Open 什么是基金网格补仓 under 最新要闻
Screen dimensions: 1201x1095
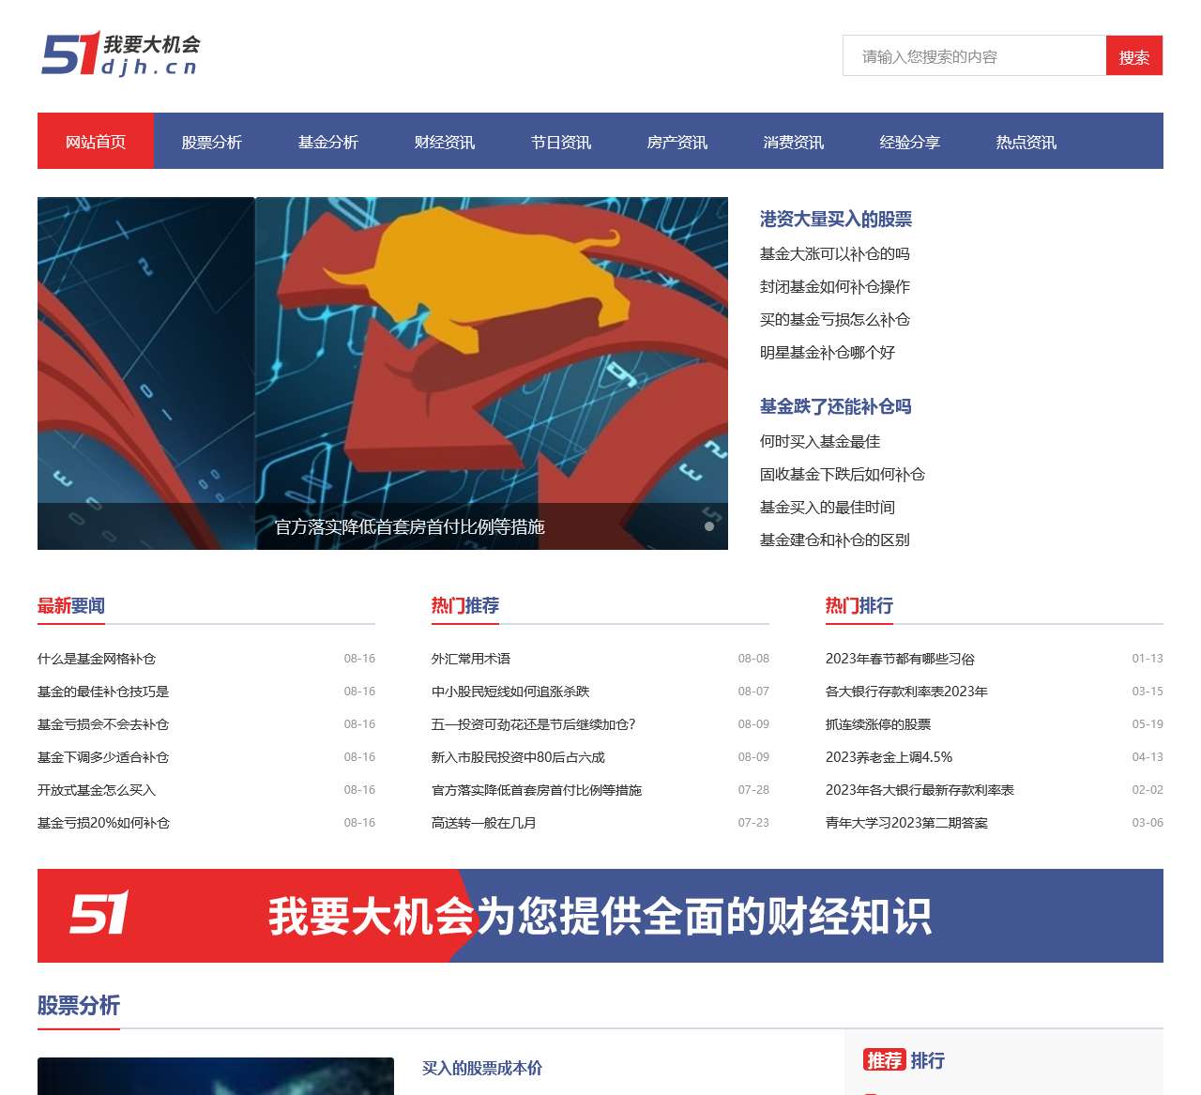coord(98,659)
